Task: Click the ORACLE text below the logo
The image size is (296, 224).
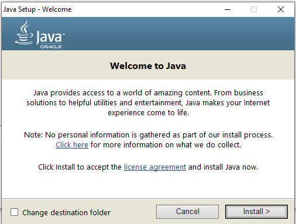Action: point(51,47)
